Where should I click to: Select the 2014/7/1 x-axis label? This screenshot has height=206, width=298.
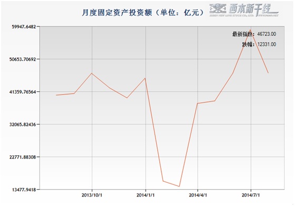(x=251, y=195)
